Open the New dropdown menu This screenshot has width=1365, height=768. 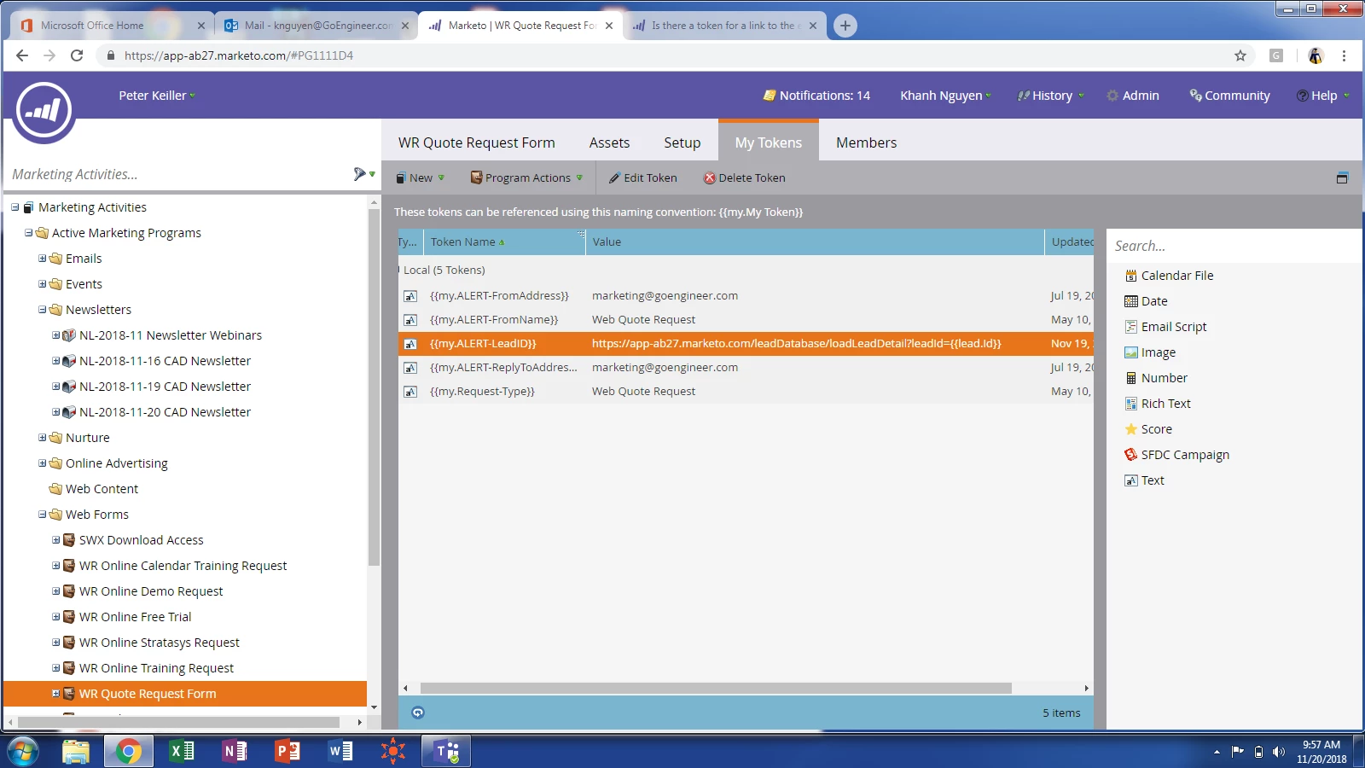[420, 177]
